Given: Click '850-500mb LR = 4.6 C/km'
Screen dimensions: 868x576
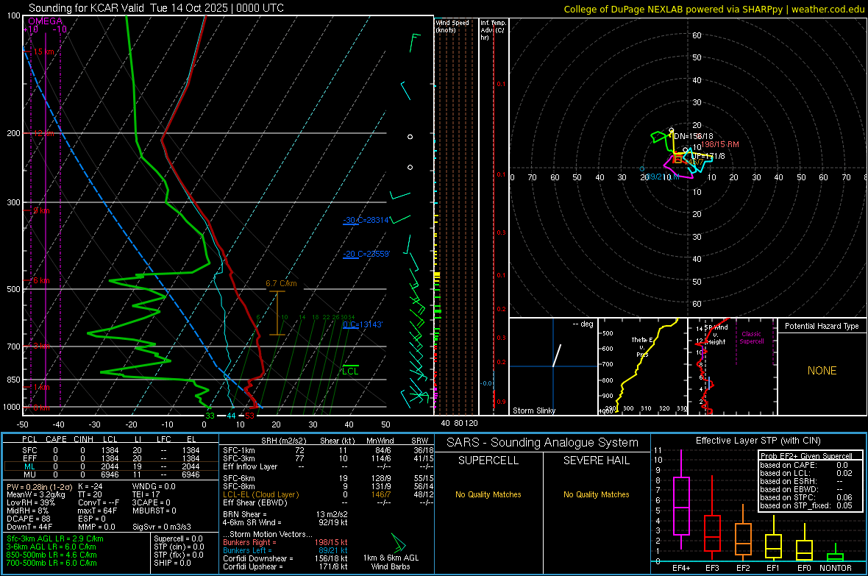Looking at the screenshot, I should click(51, 555).
